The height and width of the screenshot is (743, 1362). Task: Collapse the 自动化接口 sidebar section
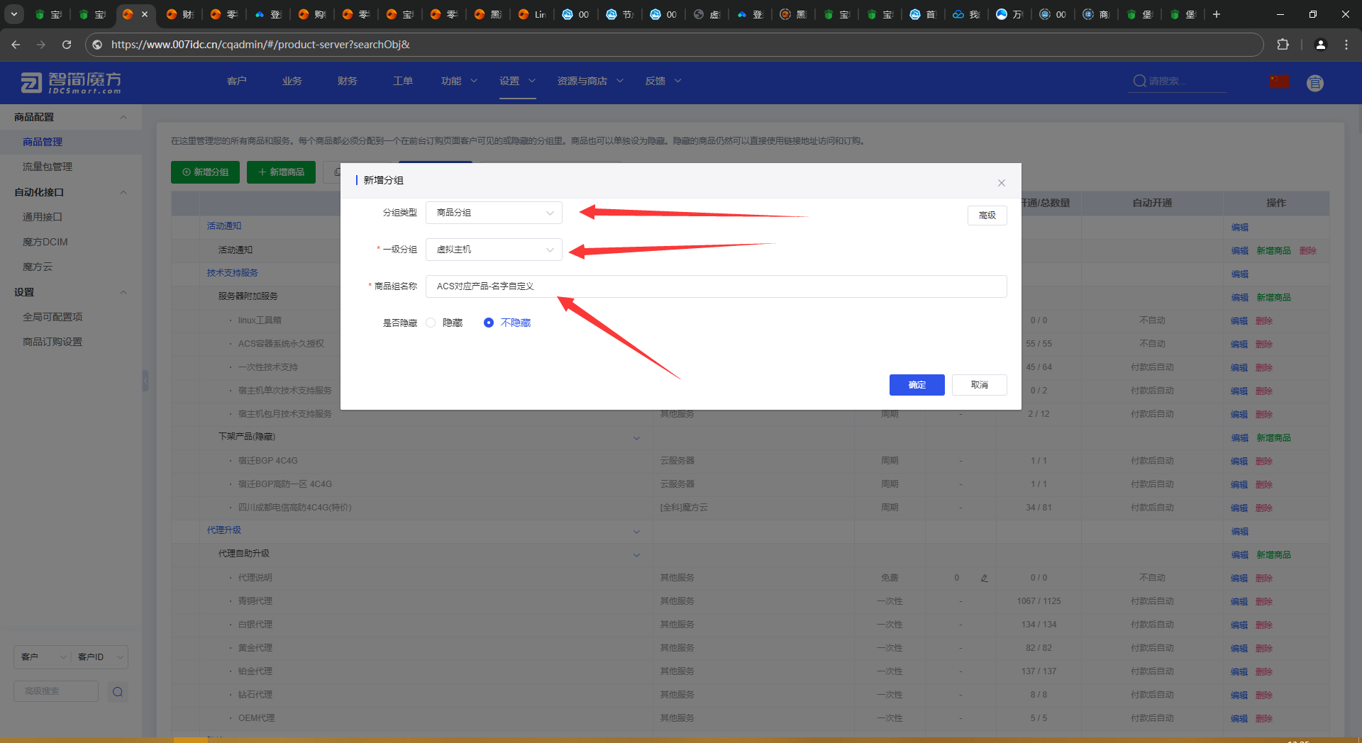pos(123,192)
